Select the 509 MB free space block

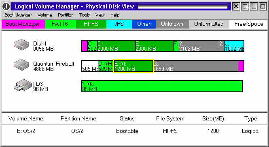(x=90, y=66)
